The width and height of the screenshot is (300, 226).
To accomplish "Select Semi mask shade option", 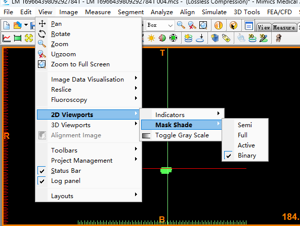I will pyautogui.click(x=245, y=125).
